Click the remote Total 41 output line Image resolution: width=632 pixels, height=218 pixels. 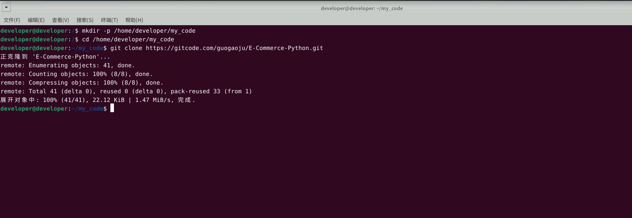[x=126, y=91]
